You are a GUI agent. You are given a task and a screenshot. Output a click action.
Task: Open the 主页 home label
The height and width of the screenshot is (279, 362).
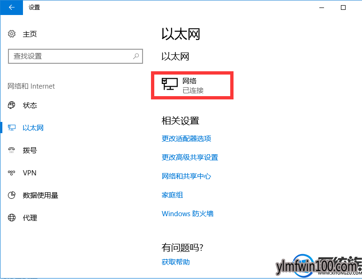click(30, 34)
